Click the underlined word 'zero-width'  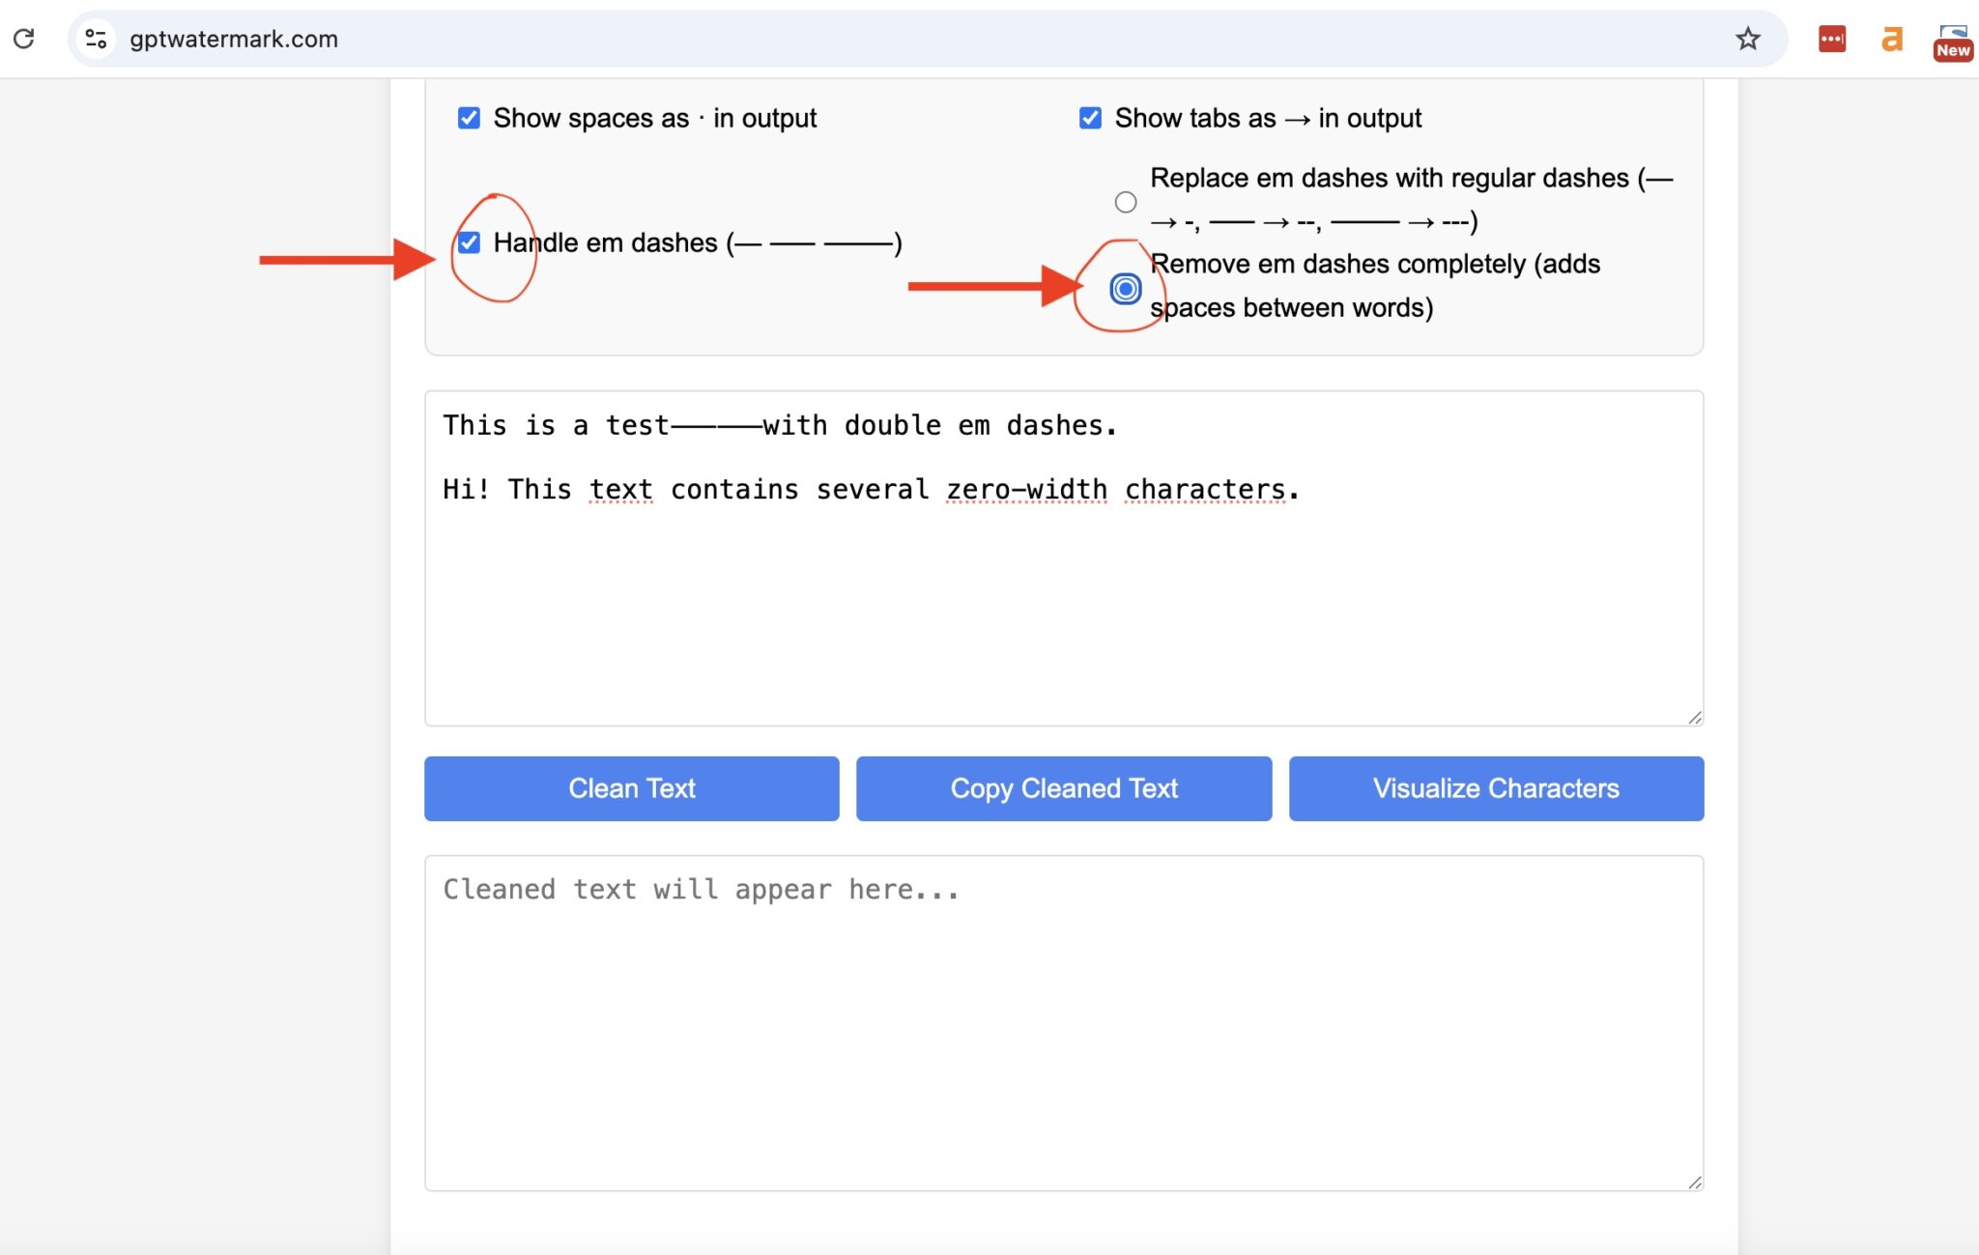(x=1027, y=490)
